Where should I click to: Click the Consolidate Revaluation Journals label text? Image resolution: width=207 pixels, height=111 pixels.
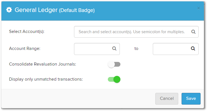(42, 64)
